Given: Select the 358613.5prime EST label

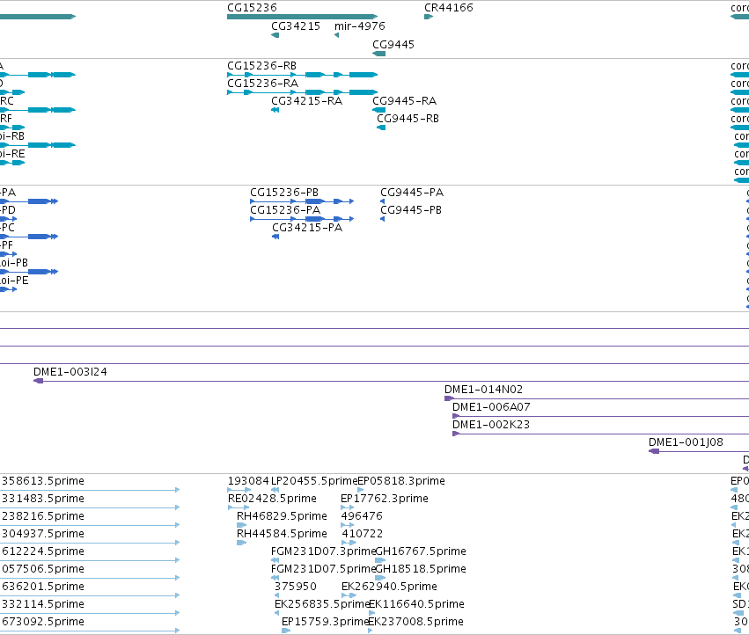Looking at the screenshot, I should (43, 481).
